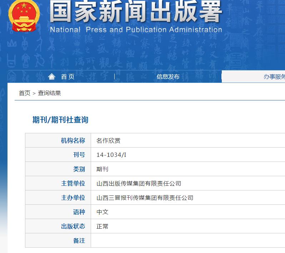Click 查询结果 in the breadcrumb
Image resolution: width=285 pixels, height=253 pixels.
50,93
